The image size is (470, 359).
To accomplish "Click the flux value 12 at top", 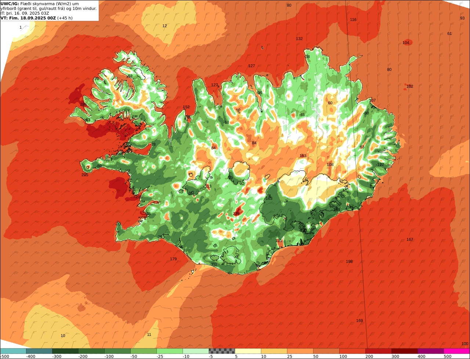I will point(164,26).
